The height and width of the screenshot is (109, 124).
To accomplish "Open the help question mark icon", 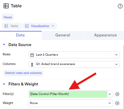I will (x=120, y=6).
